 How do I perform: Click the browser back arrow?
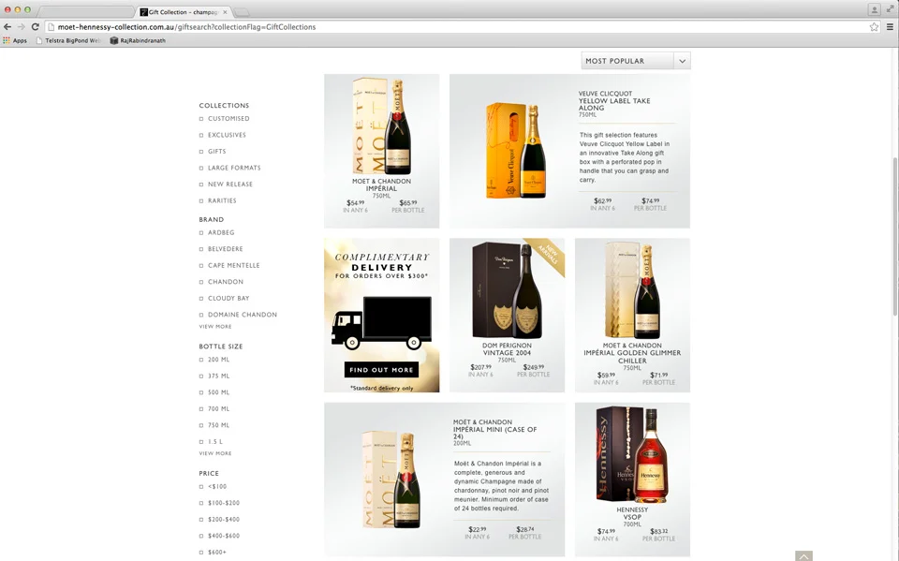(7, 27)
